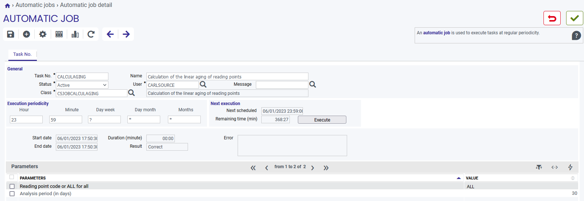Search for Class with magnifier icon
The width and height of the screenshot is (584, 201).
click(131, 93)
